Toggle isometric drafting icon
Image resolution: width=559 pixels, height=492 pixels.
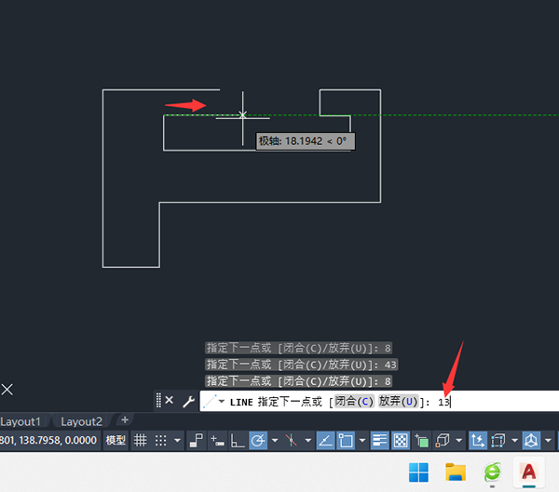[292, 440]
